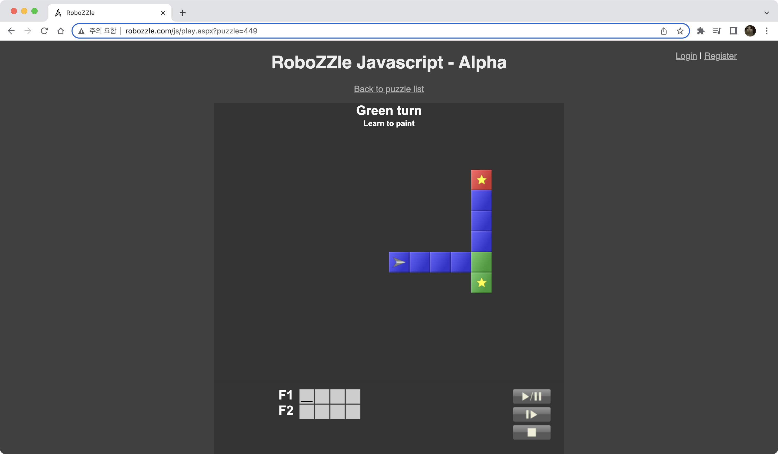Open the Chrome three-dot menu
The image size is (778, 454).
point(767,31)
